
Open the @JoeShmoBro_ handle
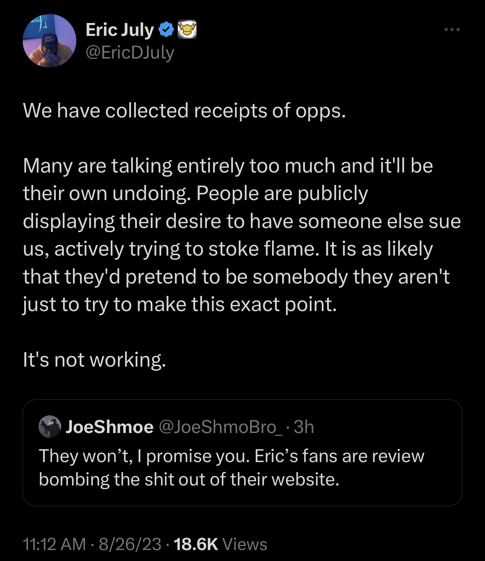click(x=221, y=427)
